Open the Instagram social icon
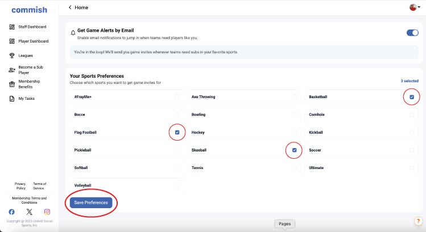Screen dimensions: 426x232 click(x=47, y=212)
